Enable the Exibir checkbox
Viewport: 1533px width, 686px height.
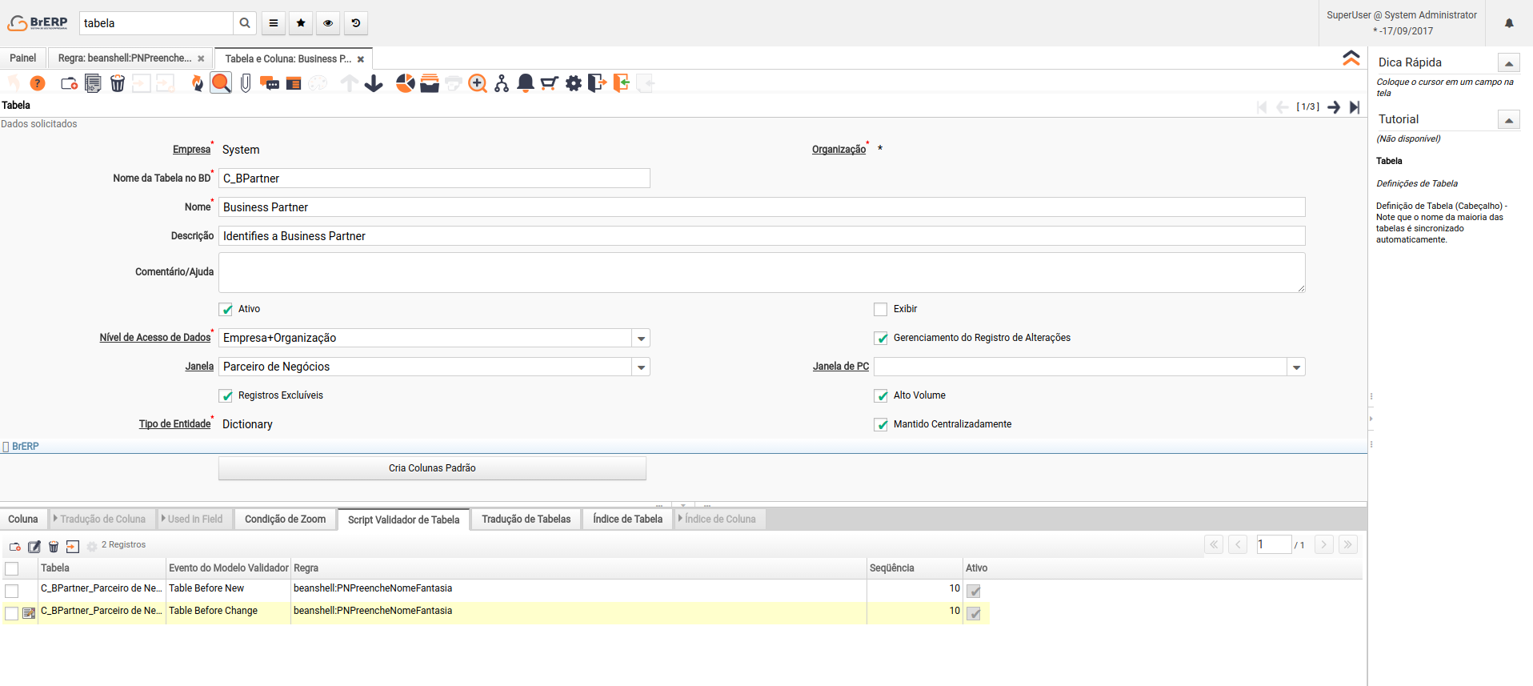coord(881,310)
